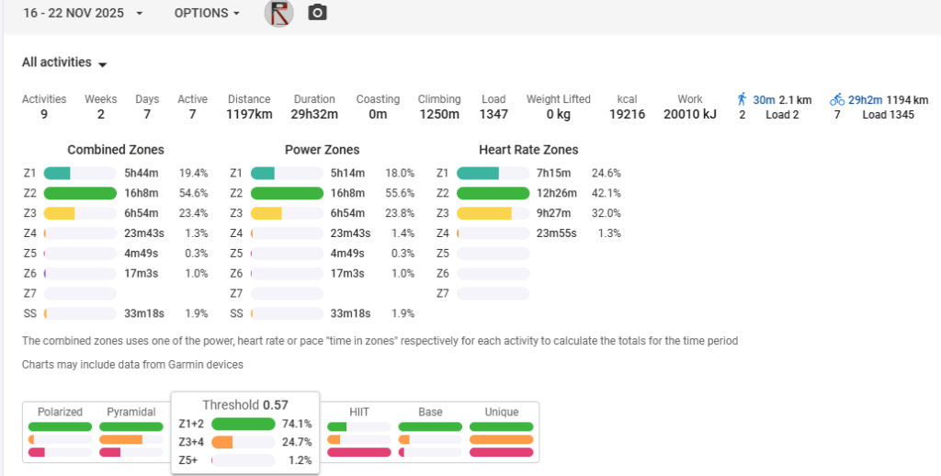
Task: Select the Pyramidal distribution card
Action: click(x=130, y=413)
